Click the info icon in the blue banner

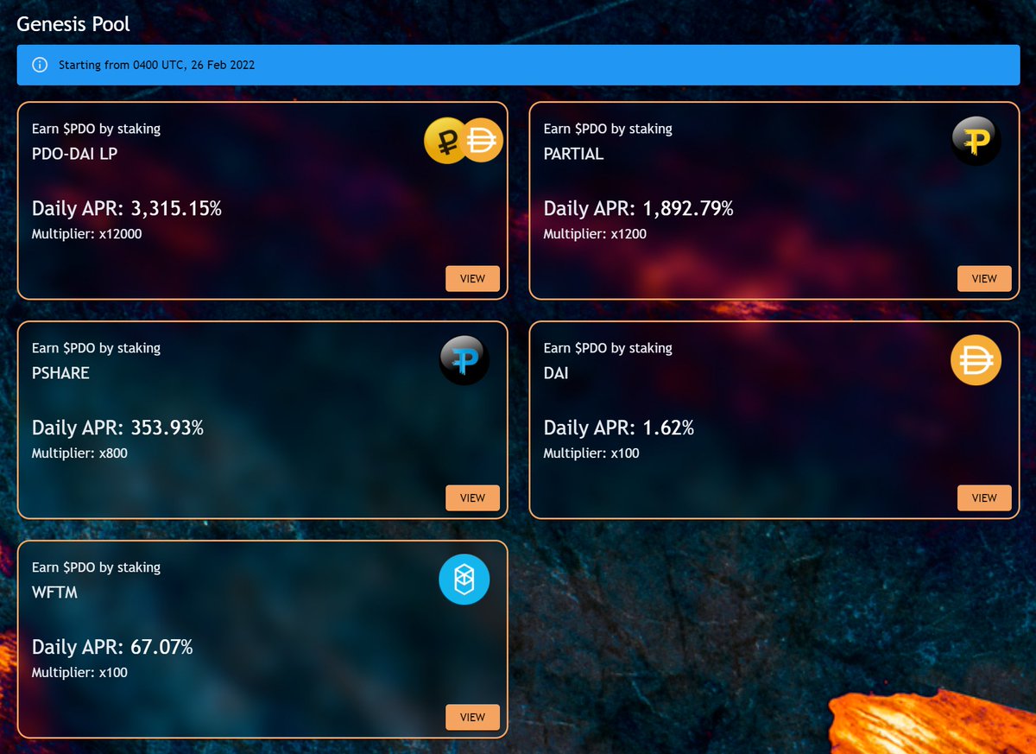tap(40, 65)
